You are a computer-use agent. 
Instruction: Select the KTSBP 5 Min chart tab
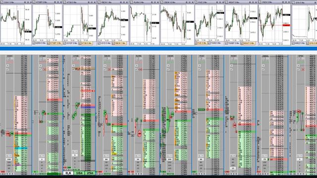pyautogui.click(x=55, y=43)
